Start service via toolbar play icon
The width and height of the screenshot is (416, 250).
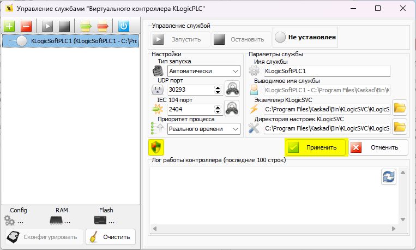[x=47, y=26]
